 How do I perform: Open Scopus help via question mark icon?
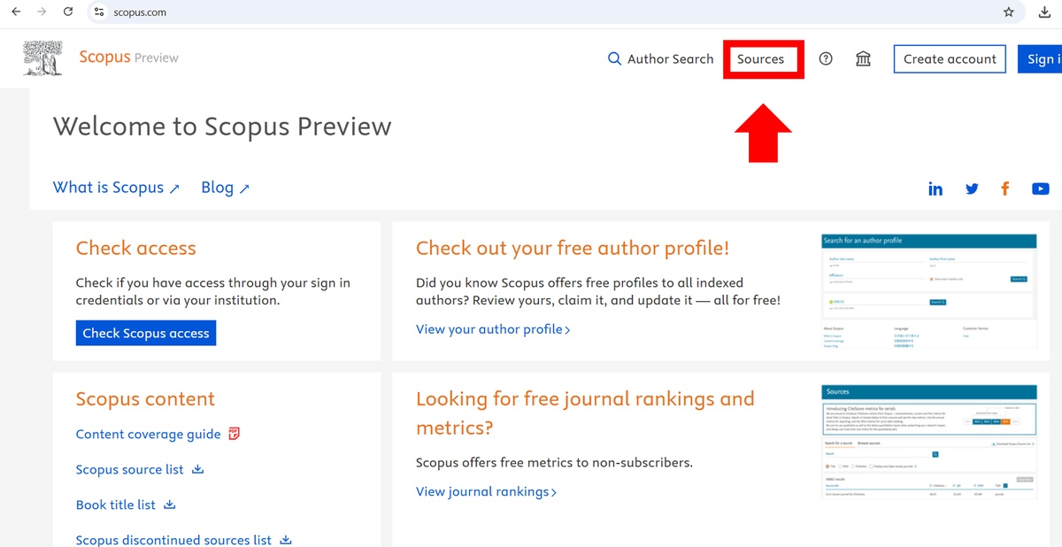(826, 58)
